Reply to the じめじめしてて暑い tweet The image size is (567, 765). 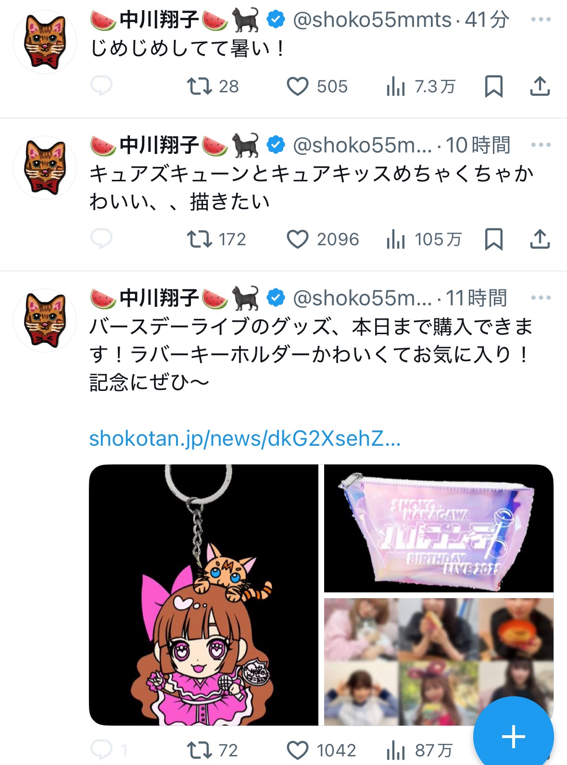click(101, 86)
